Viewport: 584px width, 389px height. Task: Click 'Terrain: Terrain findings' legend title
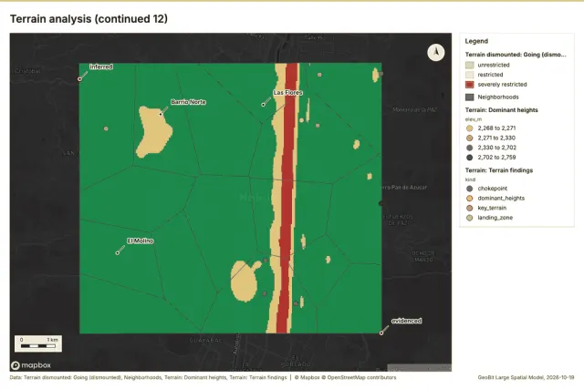[499, 170]
